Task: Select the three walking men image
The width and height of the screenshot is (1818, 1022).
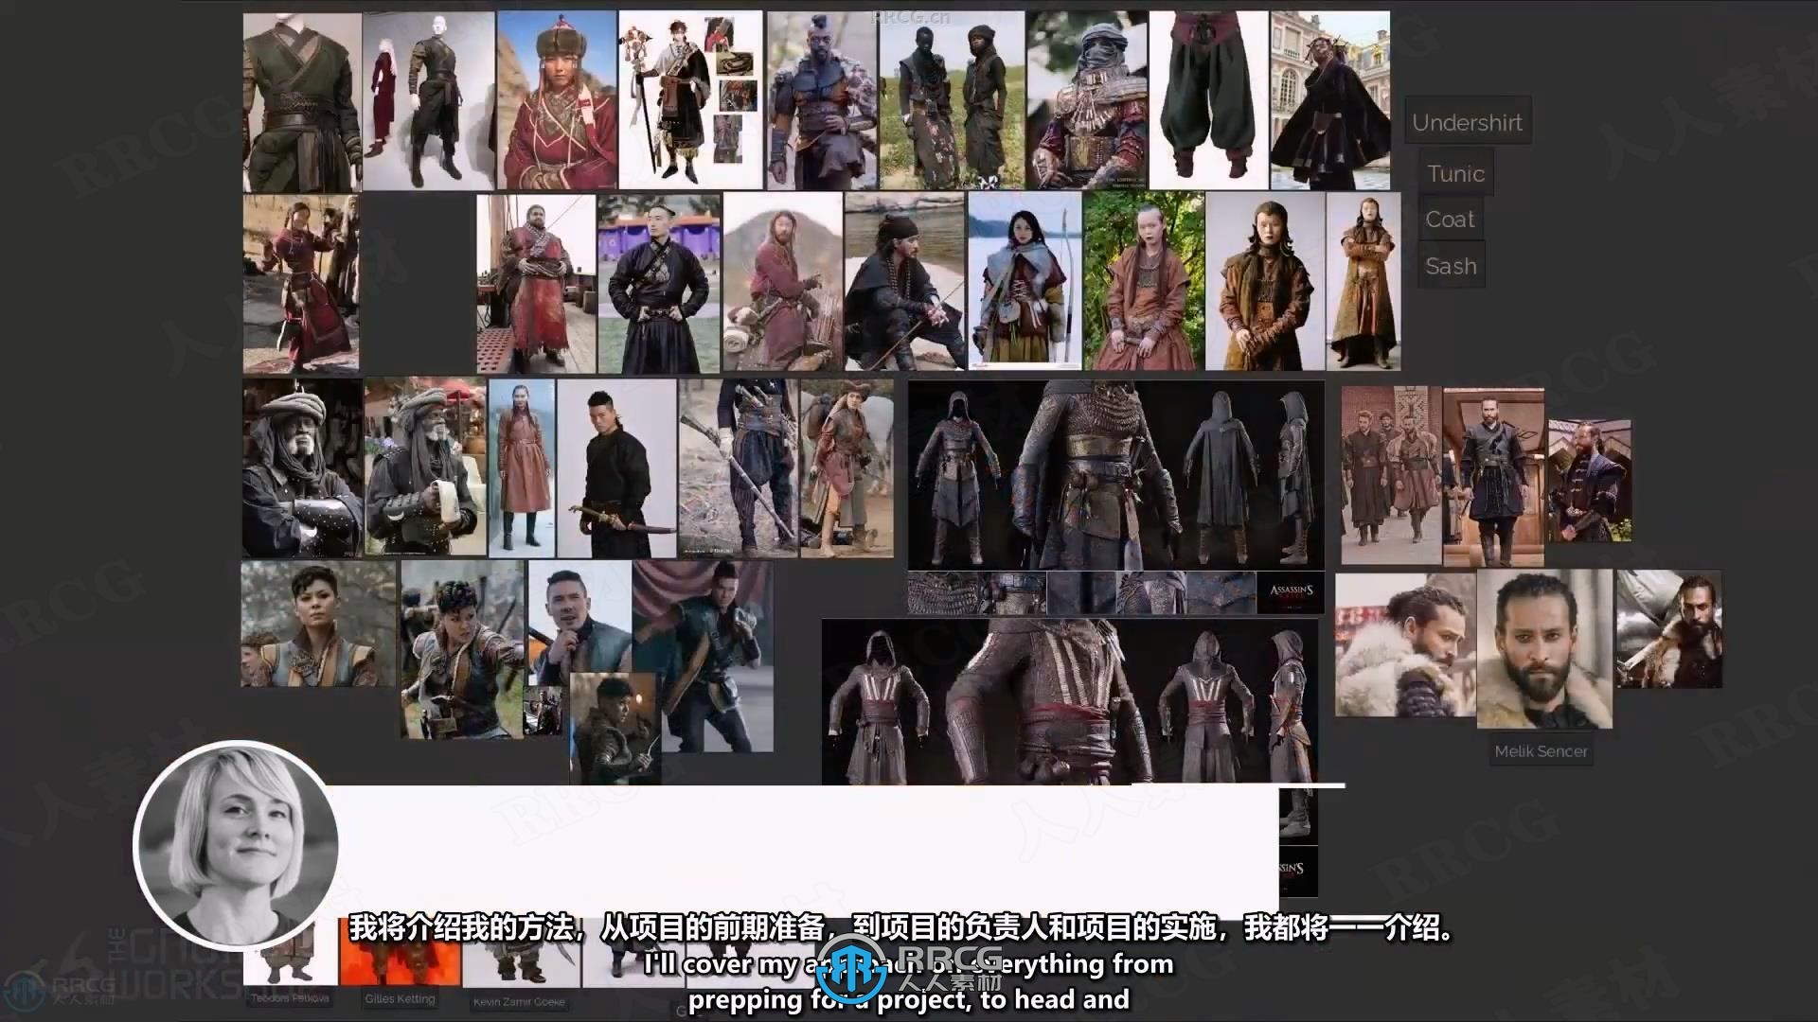Action: pyautogui.click(x=1390, y=475)
